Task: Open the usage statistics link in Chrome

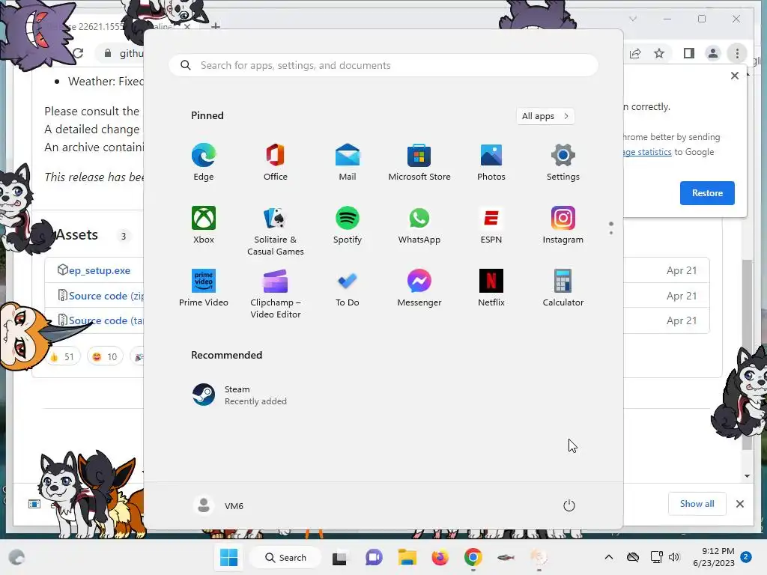Action: (x=647, y=152)
